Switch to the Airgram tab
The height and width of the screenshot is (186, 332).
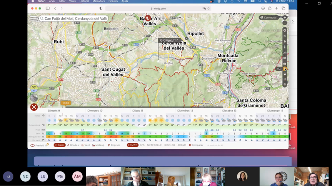[114, 145]
